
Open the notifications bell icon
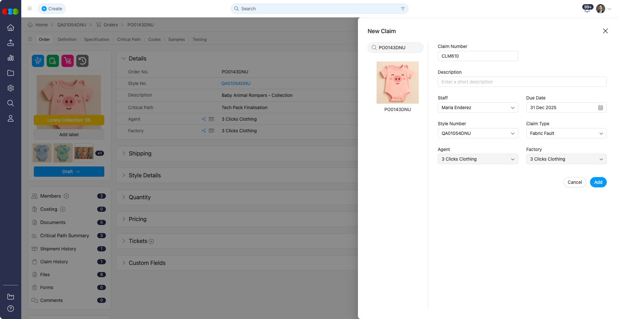click(587, 9)
